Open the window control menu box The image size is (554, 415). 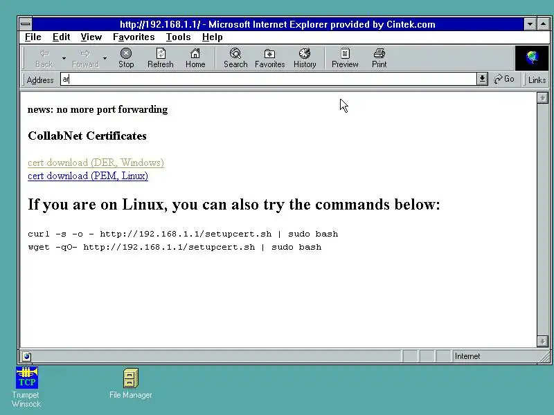click(x=26, y=24)
